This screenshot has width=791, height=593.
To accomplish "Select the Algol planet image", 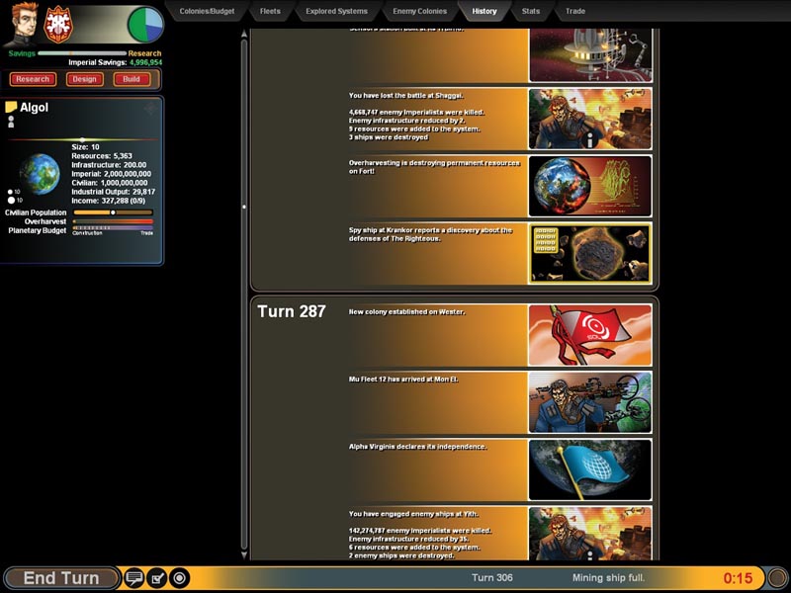I will [x=40, y=172].
